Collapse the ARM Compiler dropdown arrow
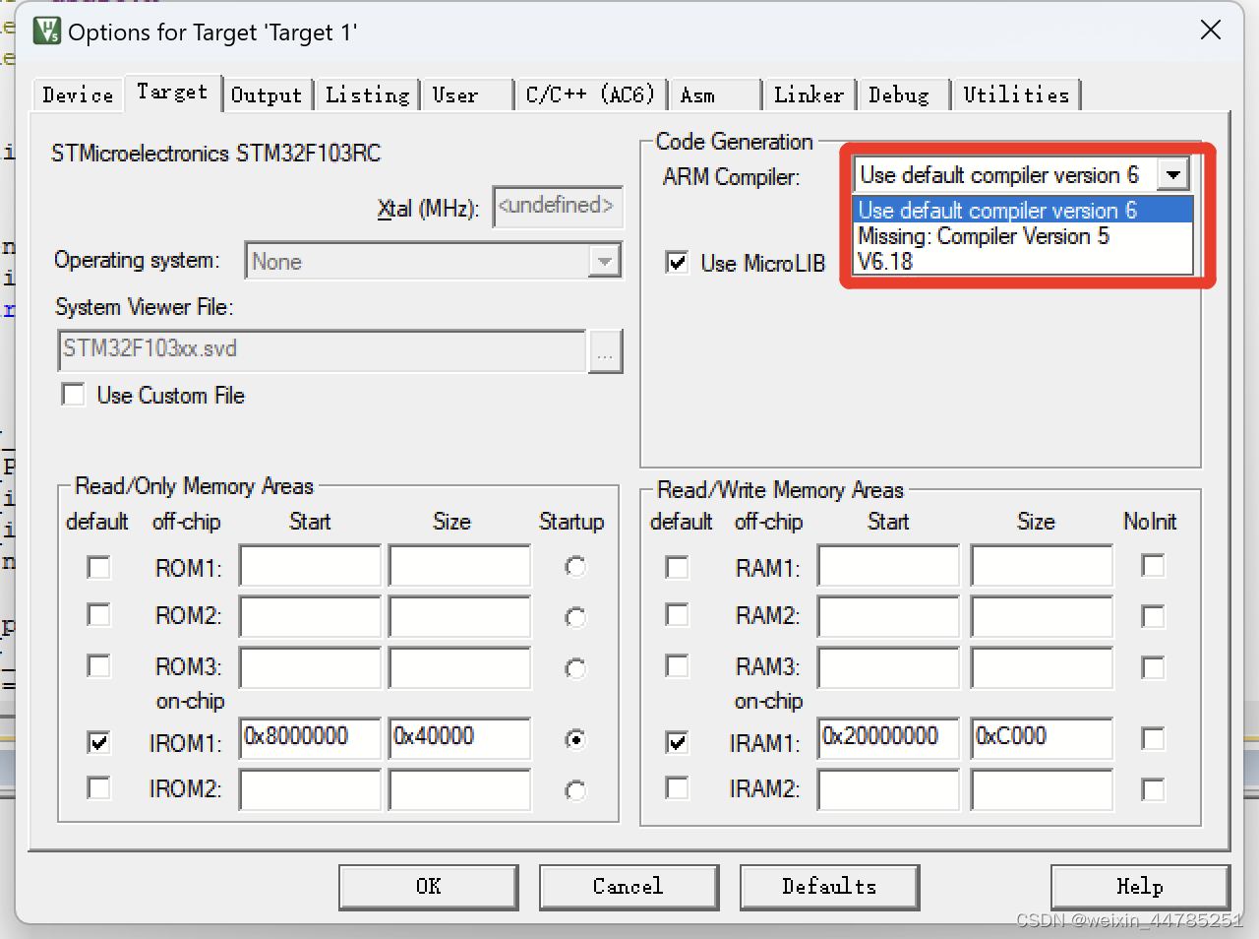This screenshot has height=939, width=1259. click(1172, 175)
